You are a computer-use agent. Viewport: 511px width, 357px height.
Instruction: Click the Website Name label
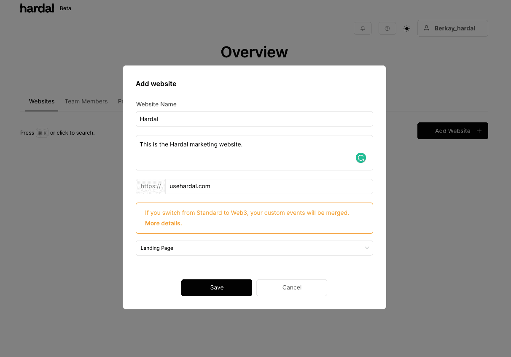[x=156, y=104]
